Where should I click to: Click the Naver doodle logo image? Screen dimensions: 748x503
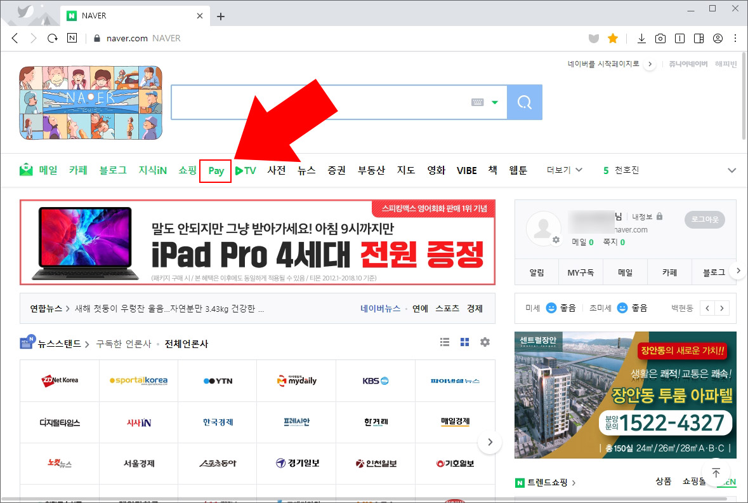click(x=91, y=103)
